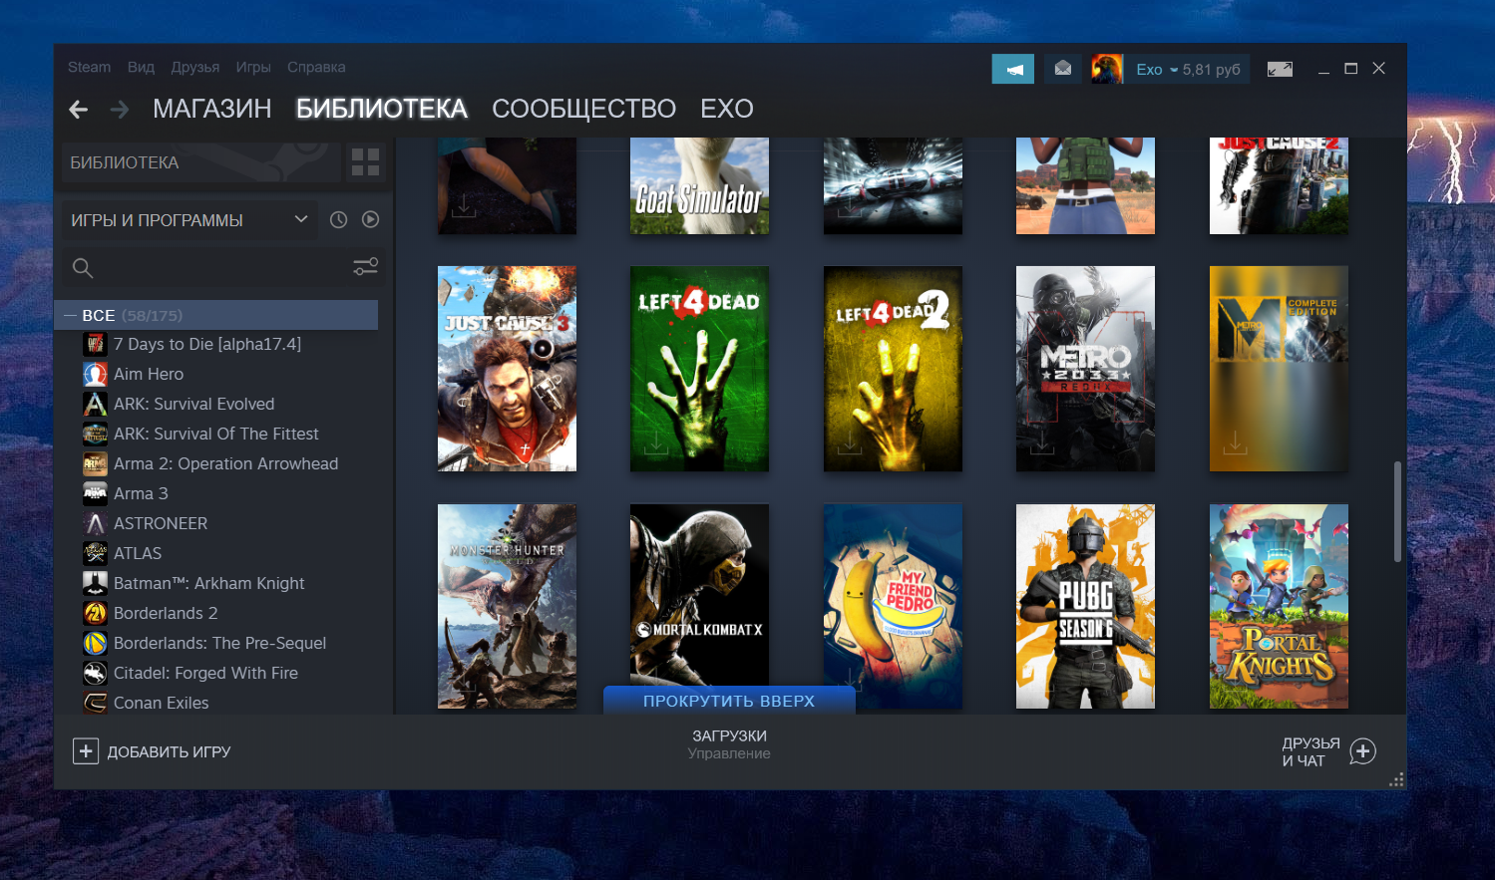Open the Steam menu
The width and height of the screenshot is (1495, 880).
(x=89, y=68)
